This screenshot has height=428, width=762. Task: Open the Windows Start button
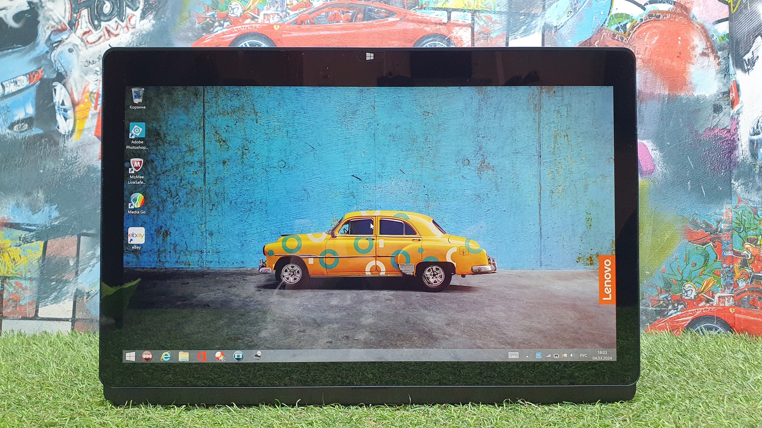tap(130, 357)
